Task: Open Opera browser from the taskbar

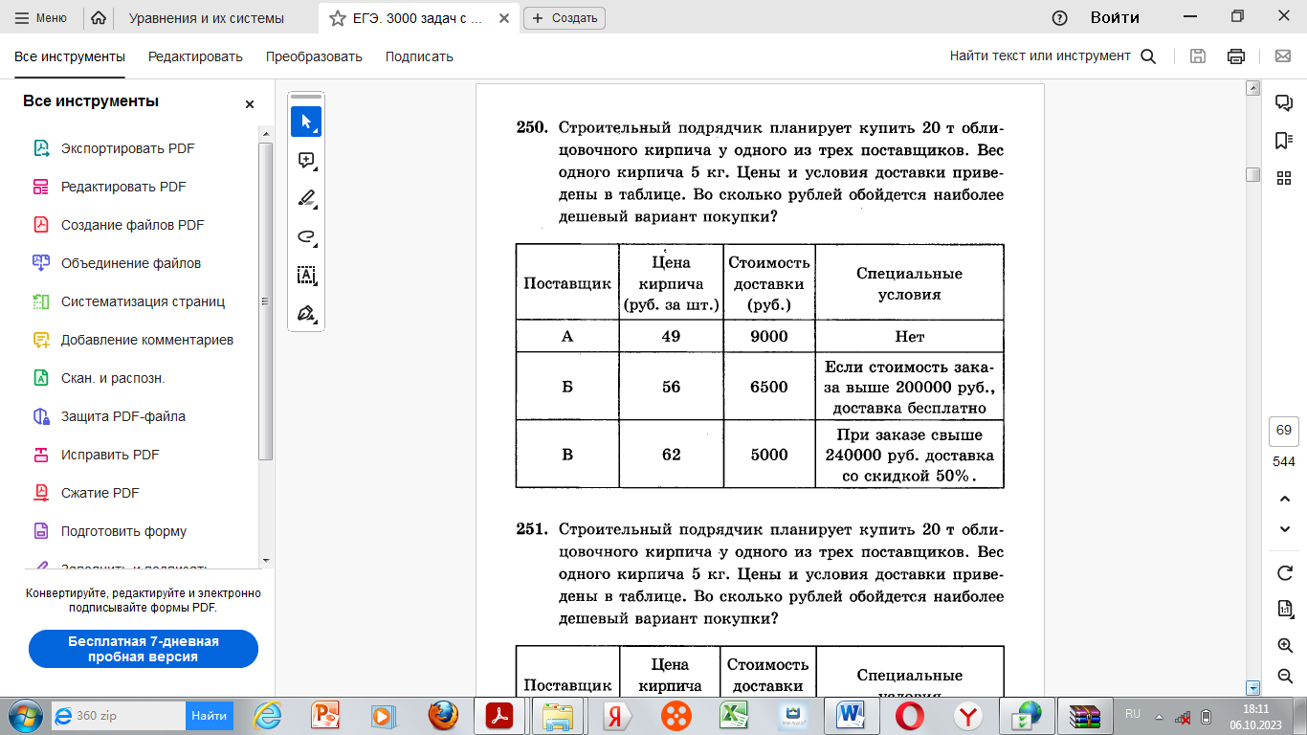Action: 909,715
